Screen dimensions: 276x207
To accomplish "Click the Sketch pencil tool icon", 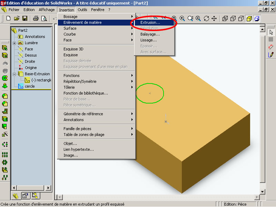I will point(271,55).
